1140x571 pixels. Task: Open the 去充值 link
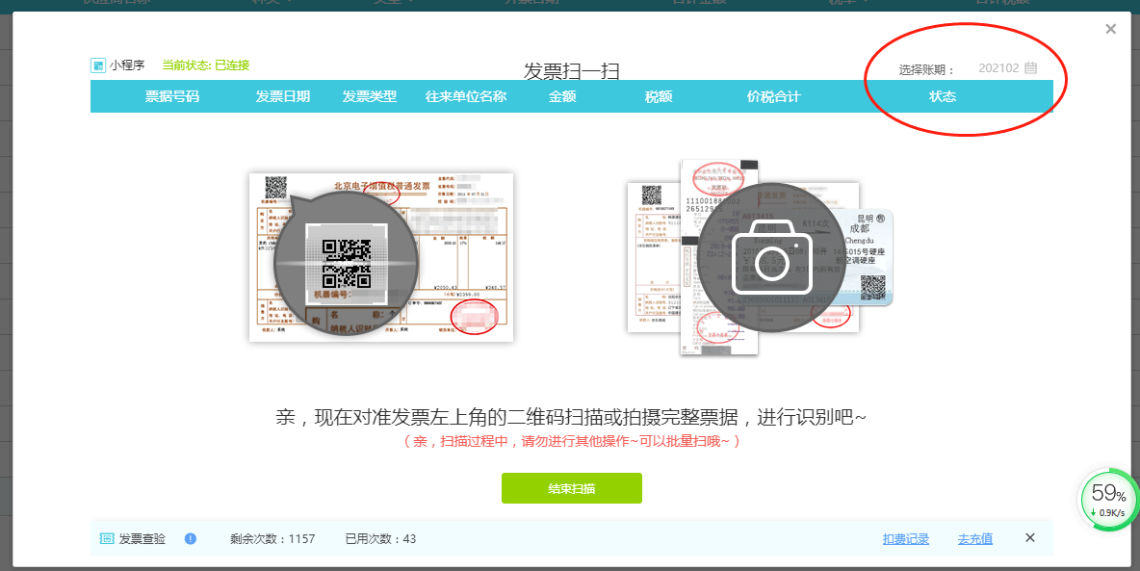[975, 539]
